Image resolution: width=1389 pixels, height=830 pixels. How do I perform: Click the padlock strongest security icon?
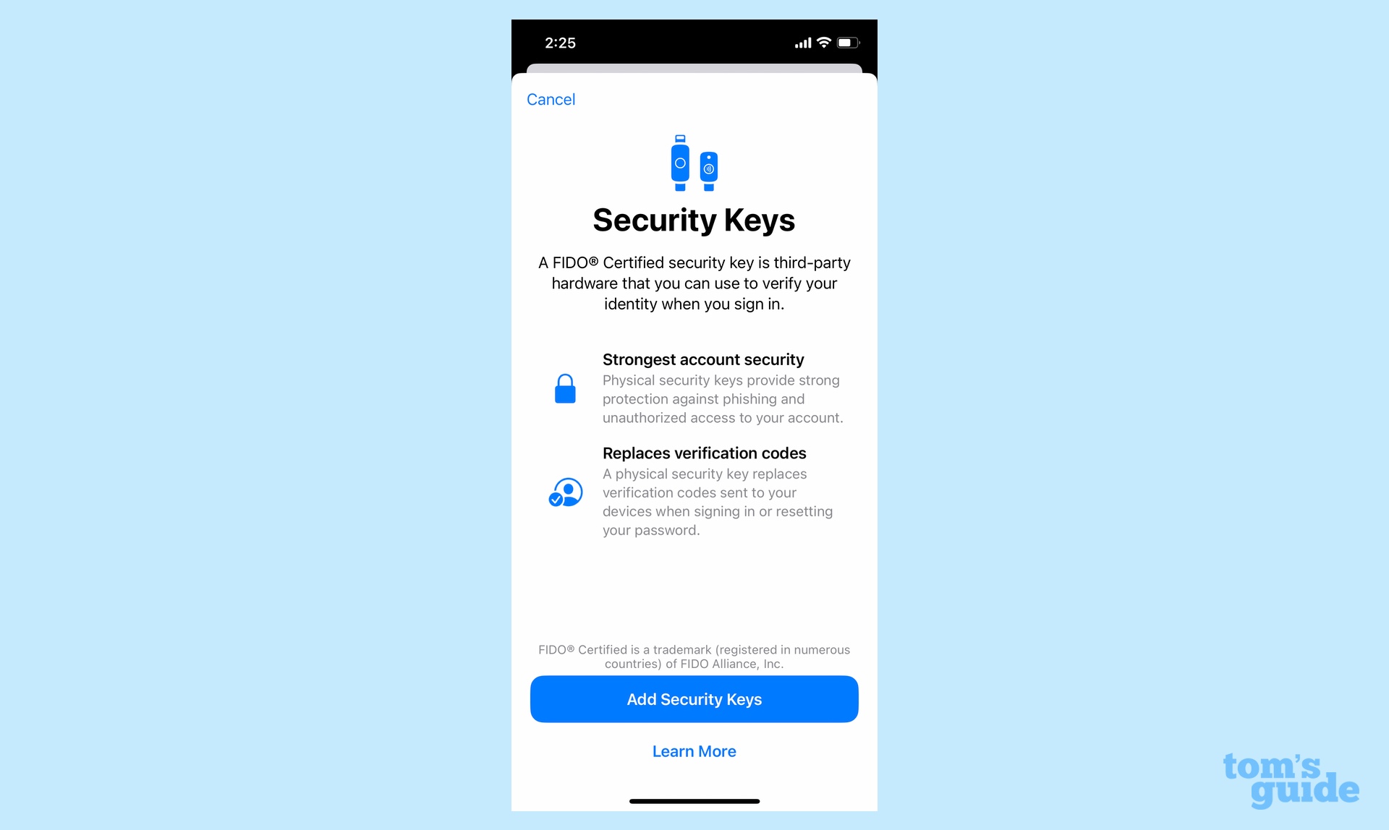[x=564, y=388]
